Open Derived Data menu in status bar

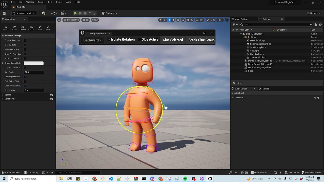pyautogui.click(x=260, y=173)
